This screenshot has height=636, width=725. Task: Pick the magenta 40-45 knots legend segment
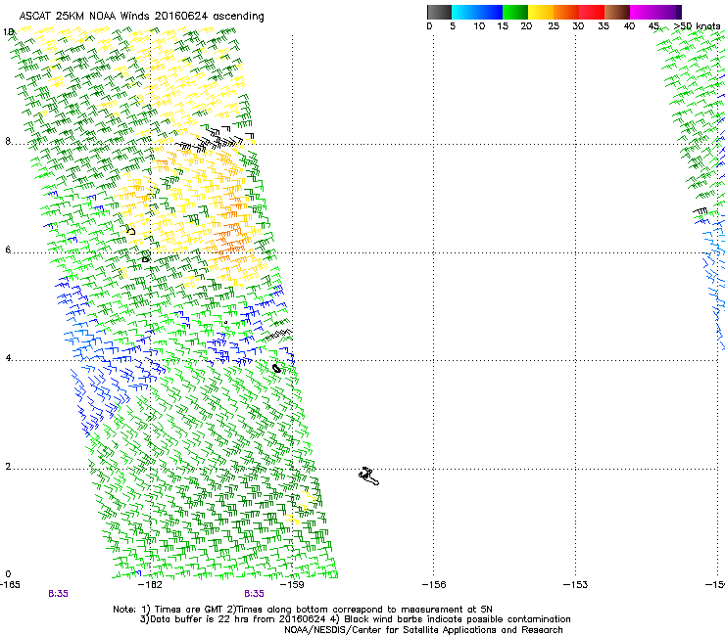[643, 12]
